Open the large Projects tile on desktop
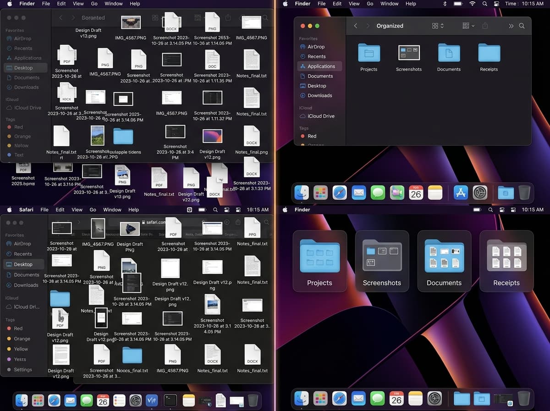This screenshot has height=411, width=550. pos(319,261)
